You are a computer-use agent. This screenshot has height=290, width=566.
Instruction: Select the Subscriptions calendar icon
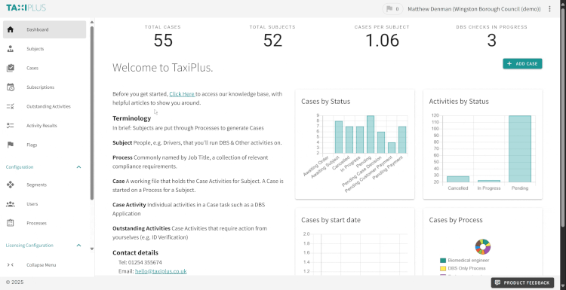(10, 87)
